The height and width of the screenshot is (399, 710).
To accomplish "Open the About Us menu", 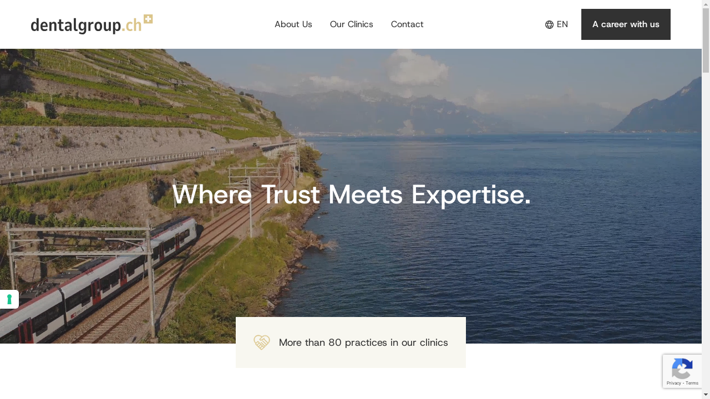I will [x=293, y=24].
